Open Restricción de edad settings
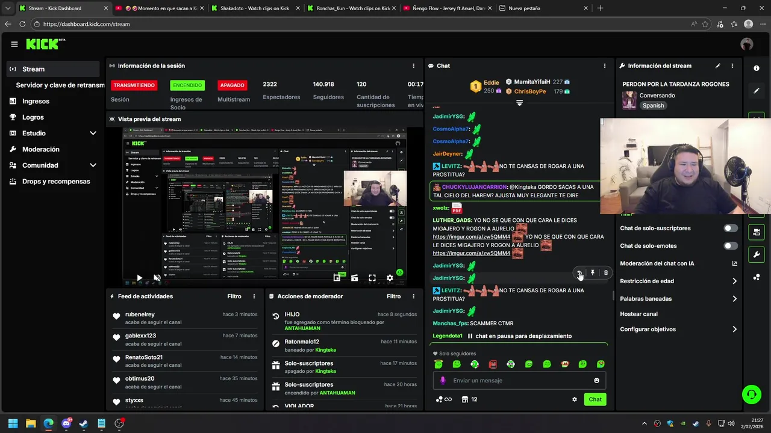 pyautogui.click(x=678, y=281)
